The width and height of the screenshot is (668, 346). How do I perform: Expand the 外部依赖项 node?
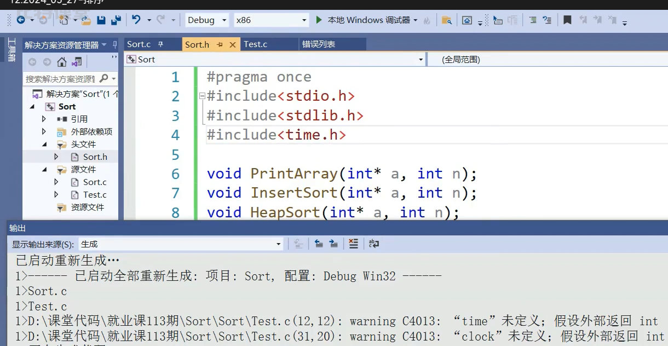pos(44,131)
